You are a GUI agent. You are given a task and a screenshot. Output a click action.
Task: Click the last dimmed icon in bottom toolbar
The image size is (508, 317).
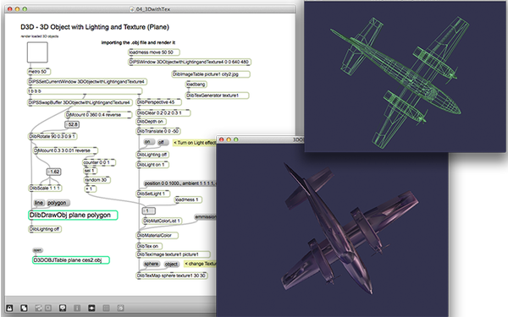click(120, 308)
